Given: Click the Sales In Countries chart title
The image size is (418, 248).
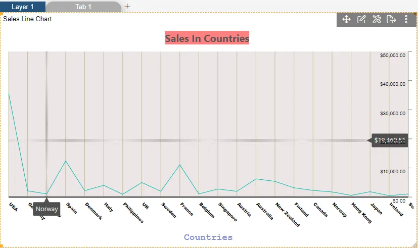Looking at the screenshot, I should point(207,38).
